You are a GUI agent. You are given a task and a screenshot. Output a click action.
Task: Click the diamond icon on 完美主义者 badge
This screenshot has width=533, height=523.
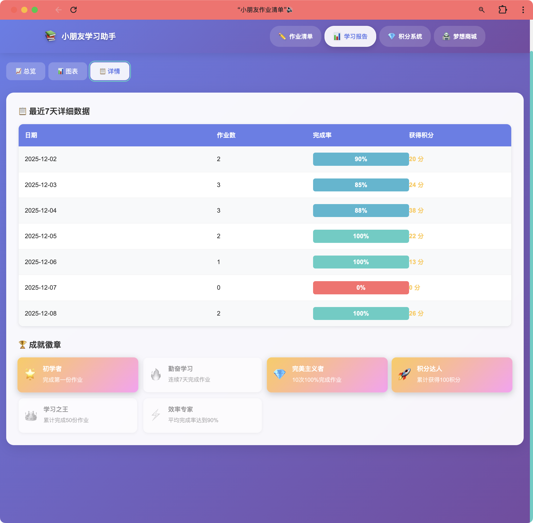[x=279, y=374]
